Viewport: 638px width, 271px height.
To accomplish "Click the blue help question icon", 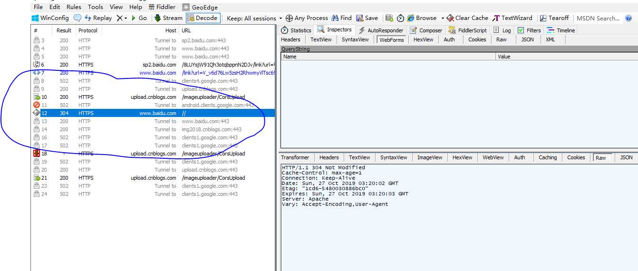I will point(628,18).
